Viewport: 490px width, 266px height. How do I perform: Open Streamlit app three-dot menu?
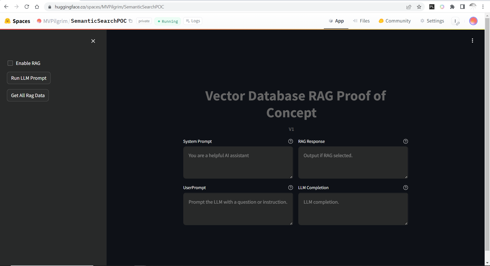(x=472, y=41)
